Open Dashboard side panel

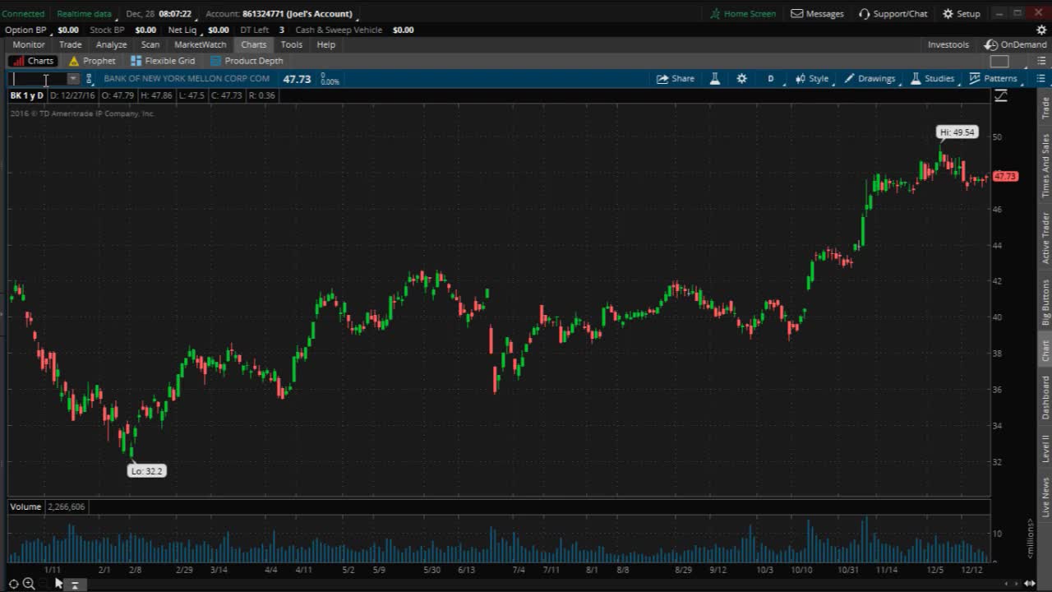[x=1045, y=397]
